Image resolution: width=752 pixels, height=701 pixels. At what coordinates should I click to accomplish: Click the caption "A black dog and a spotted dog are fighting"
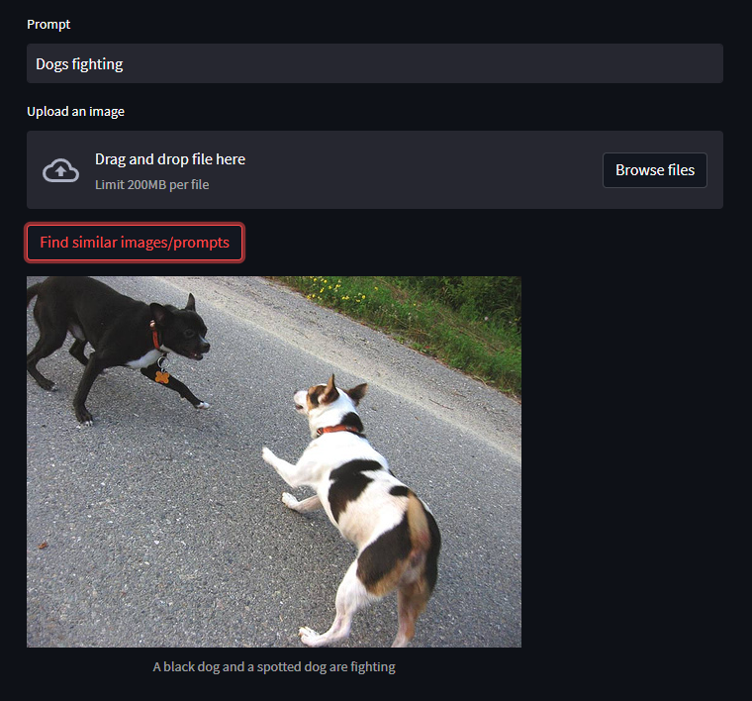point(274,666)
